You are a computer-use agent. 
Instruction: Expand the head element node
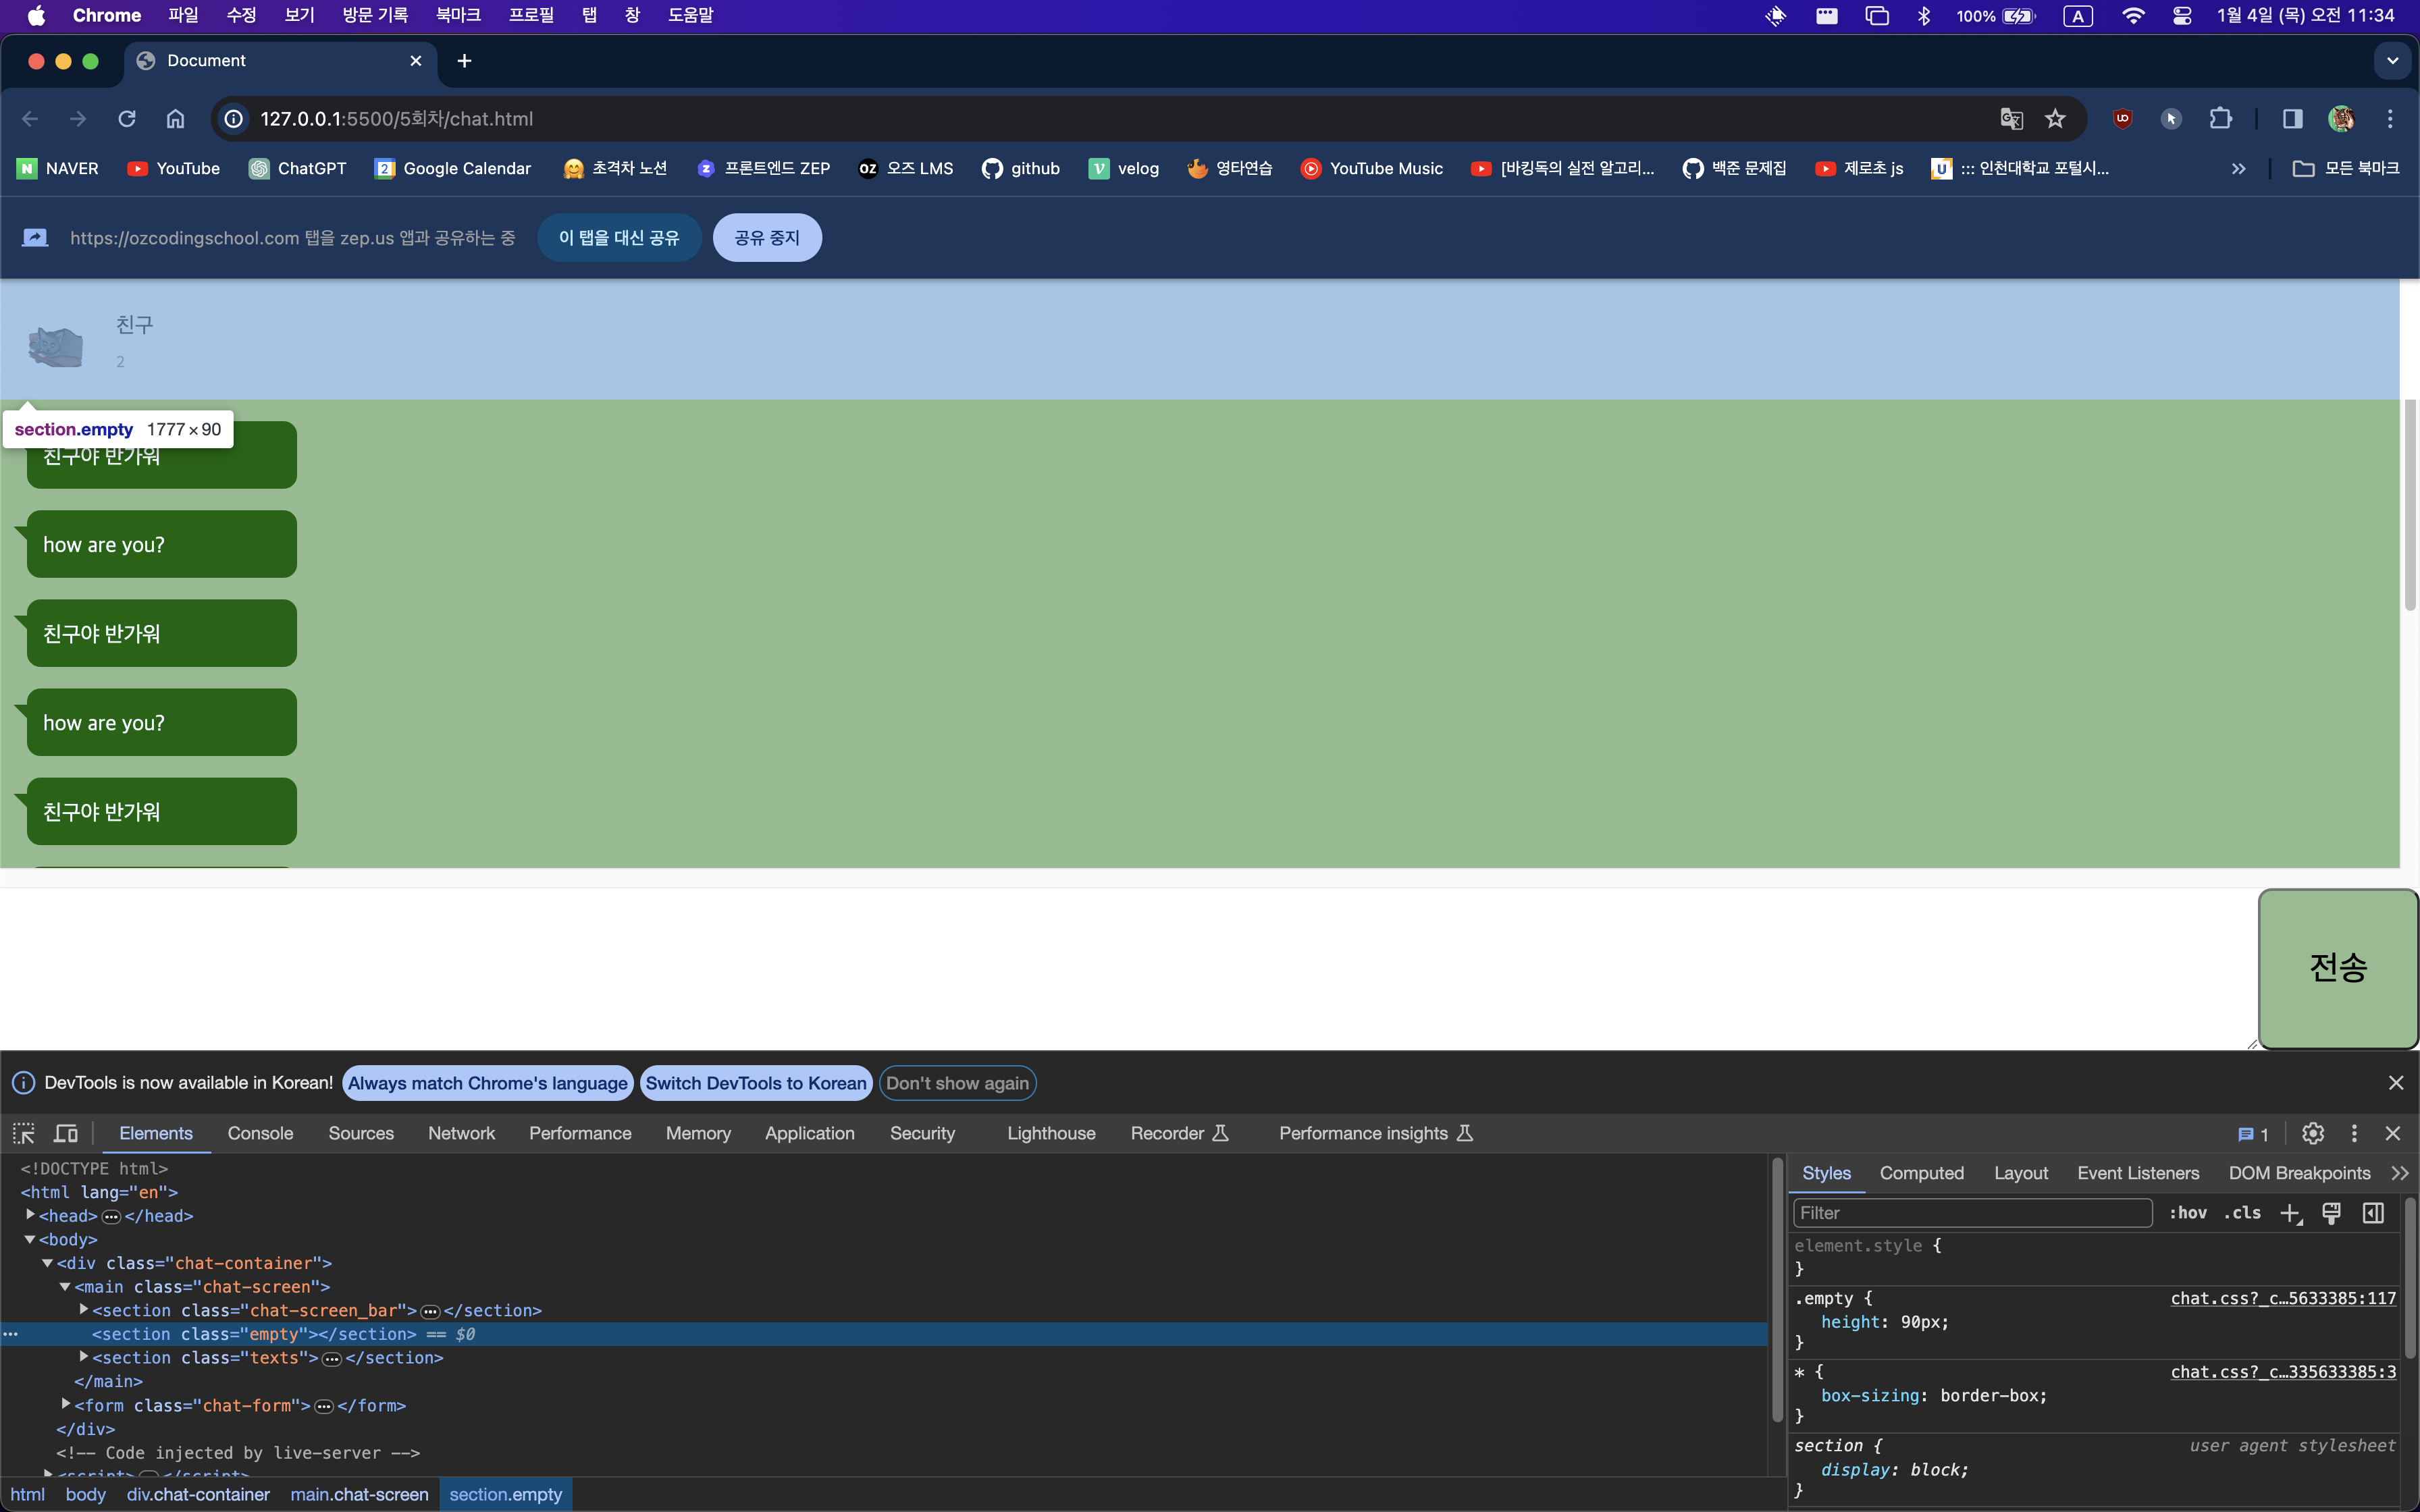[x=30, y=1215]
